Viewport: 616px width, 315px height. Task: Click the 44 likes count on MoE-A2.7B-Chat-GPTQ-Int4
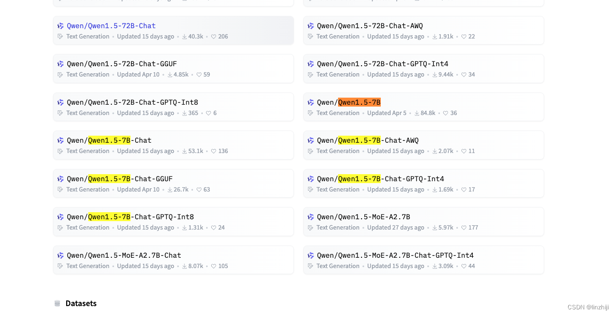point(472,266)
